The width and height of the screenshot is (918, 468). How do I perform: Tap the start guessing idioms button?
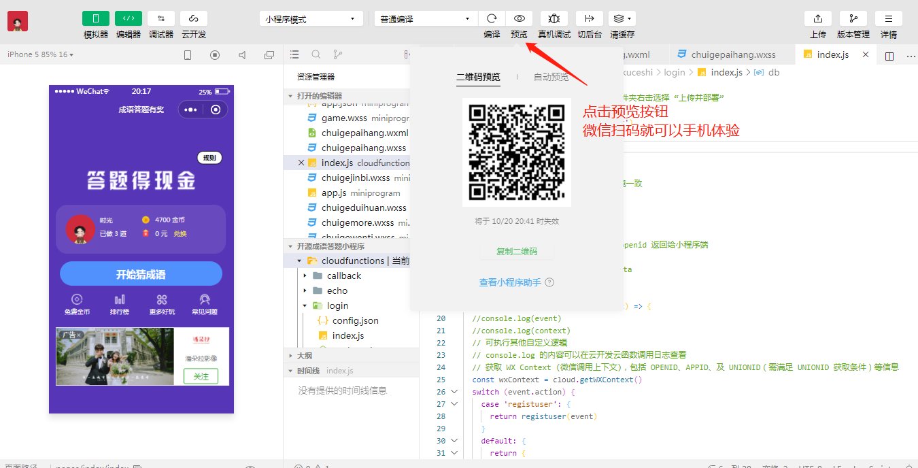[x=141, y=274]
